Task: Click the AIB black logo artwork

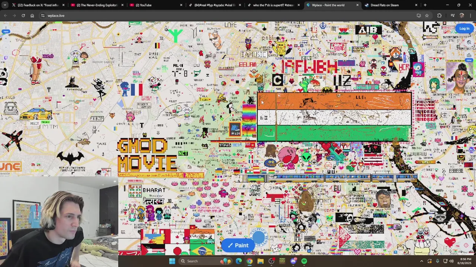Action: click(x=368, y=30)
